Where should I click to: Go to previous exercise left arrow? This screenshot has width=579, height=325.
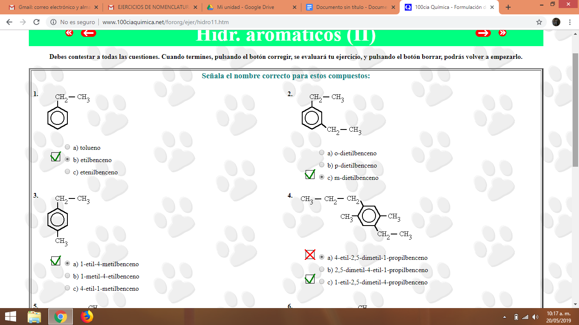(x=89, y=33)
